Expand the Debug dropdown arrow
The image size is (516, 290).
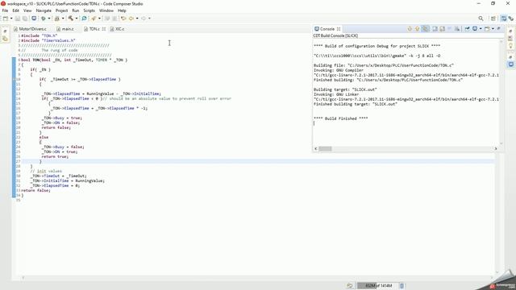coord(49,19)
